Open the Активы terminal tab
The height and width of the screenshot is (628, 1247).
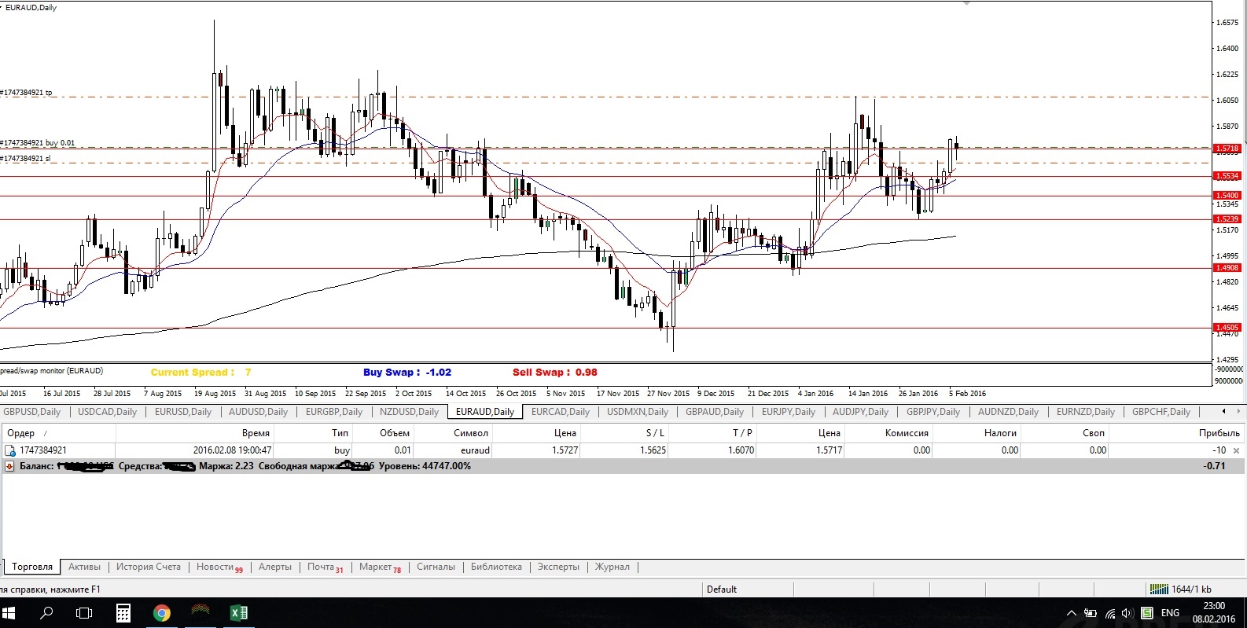[84, 567]
